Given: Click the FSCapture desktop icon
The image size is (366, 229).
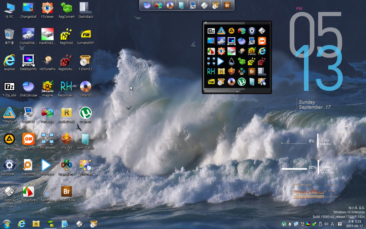Looking at the screenshot, I should (x=28, y=194).
